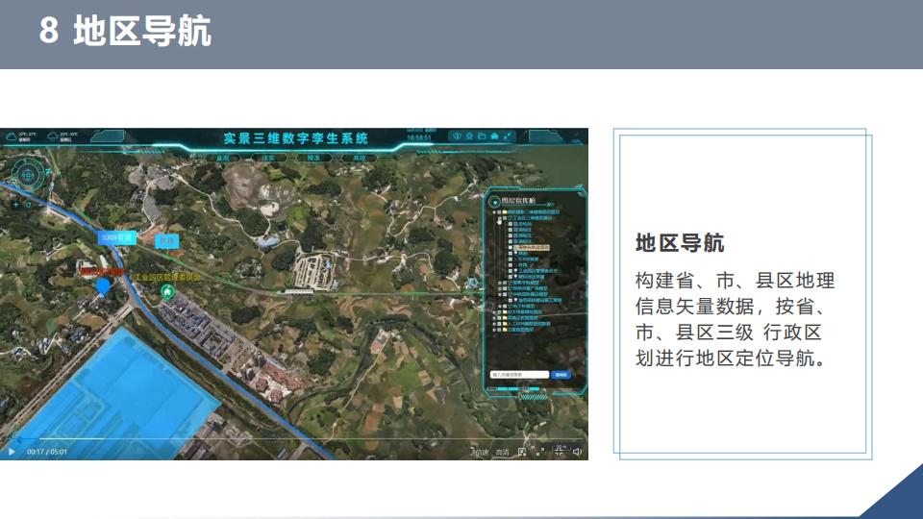Click the slide heading 8 地区导航

pos(125,31)
